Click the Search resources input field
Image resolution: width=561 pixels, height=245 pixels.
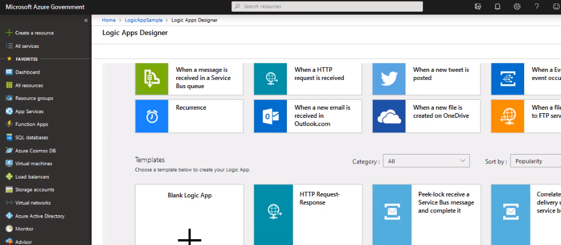click(x=327, y=6)
